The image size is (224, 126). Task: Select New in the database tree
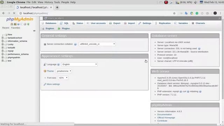click(x=10, y=34)
